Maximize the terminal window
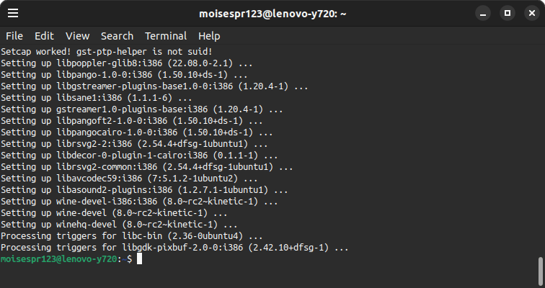The width and height of the screenshot is (545, 288). coord(507,13)
